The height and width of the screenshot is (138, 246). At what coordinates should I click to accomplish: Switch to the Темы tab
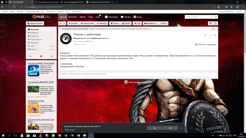click(90, 17)
